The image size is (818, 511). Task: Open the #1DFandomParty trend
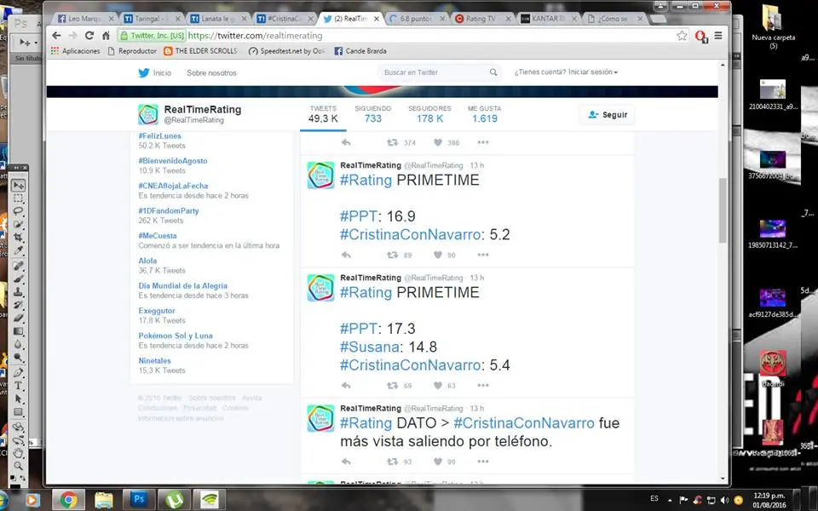[169, 210]
